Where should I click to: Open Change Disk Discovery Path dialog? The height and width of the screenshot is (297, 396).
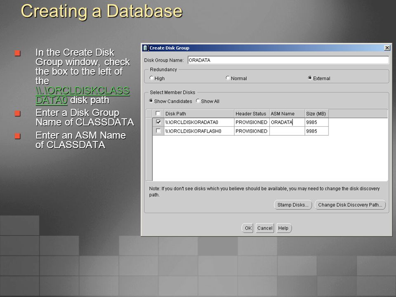click(x=350, y=205)
